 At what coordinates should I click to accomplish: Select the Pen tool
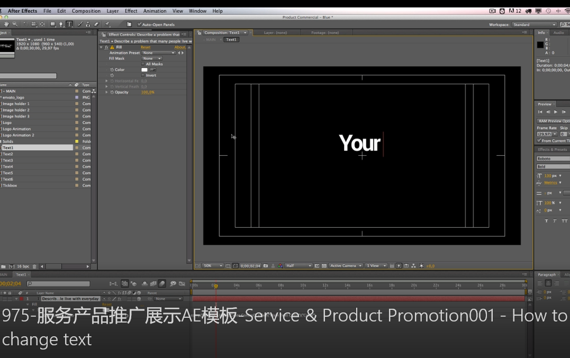pyautogui.click(x=61, y=24)
